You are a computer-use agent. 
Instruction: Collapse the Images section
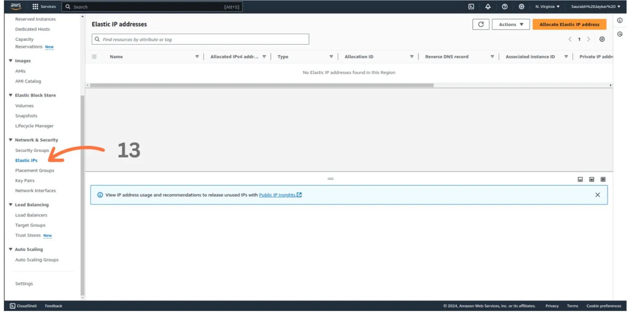(11, 61)
